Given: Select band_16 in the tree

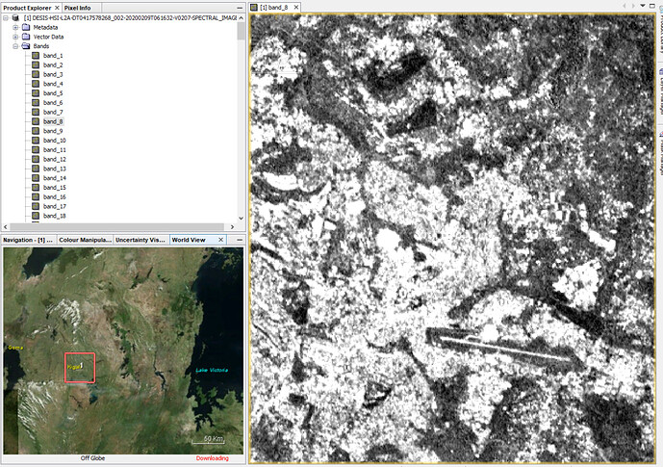Looking at the screenshot, I should (55, 196).
